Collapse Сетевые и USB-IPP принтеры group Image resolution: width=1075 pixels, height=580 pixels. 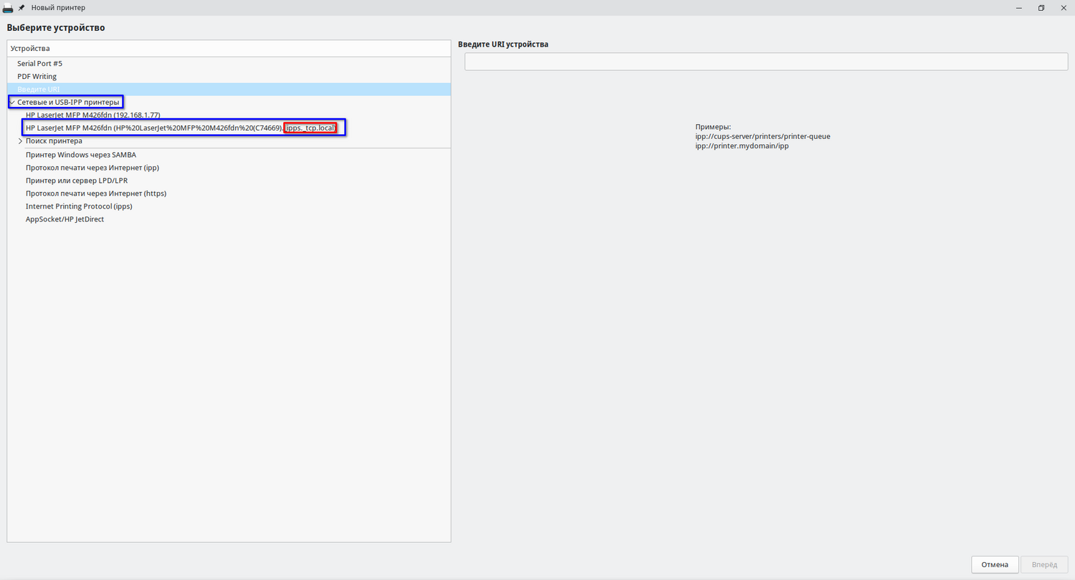pos(12,103)
